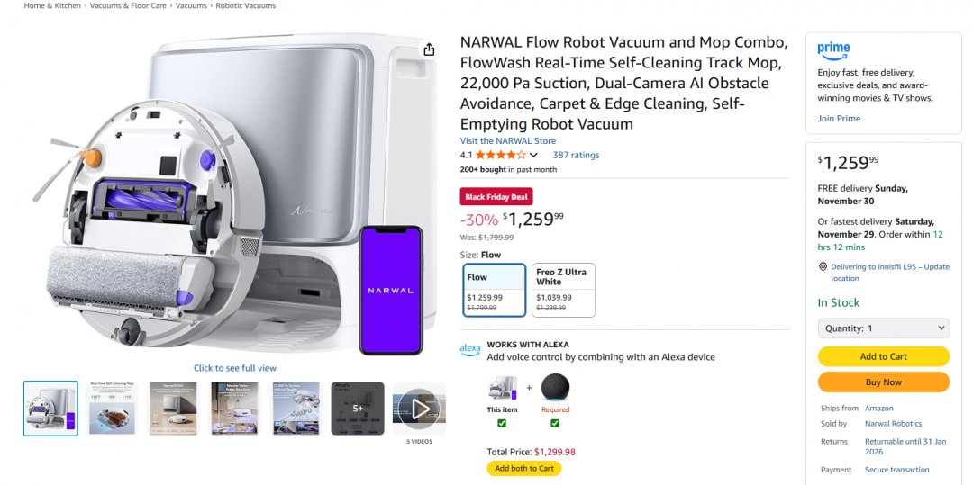Viewport: 973px width, 485px height.
Task: Click the Buy Now button
Action: [883, 382]
